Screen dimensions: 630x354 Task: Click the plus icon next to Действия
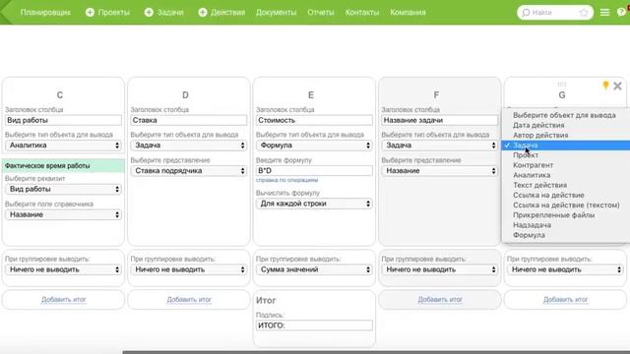[203, 13]
